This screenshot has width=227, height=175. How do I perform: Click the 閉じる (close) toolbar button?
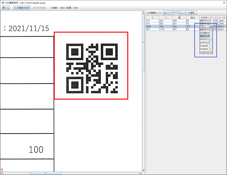tap(6, 8)
